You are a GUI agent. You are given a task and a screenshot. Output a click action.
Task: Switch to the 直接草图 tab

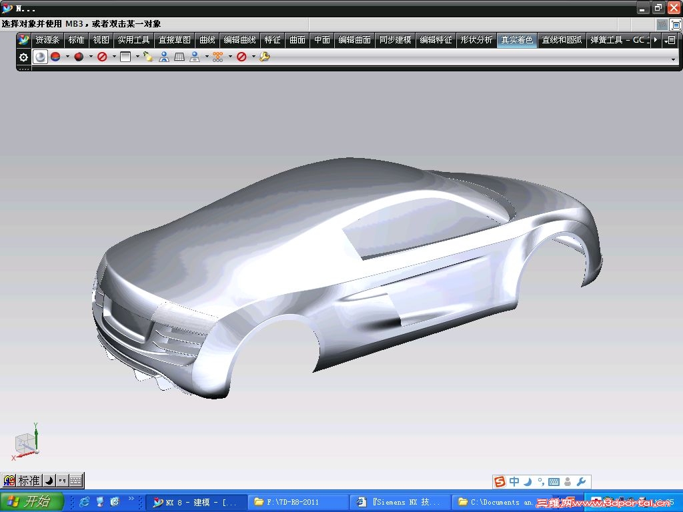coord(174,40)
